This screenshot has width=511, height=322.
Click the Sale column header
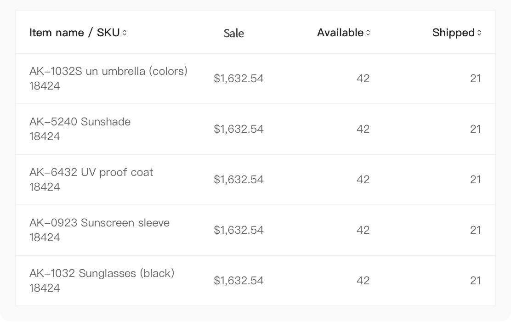(x=233, y=33)
